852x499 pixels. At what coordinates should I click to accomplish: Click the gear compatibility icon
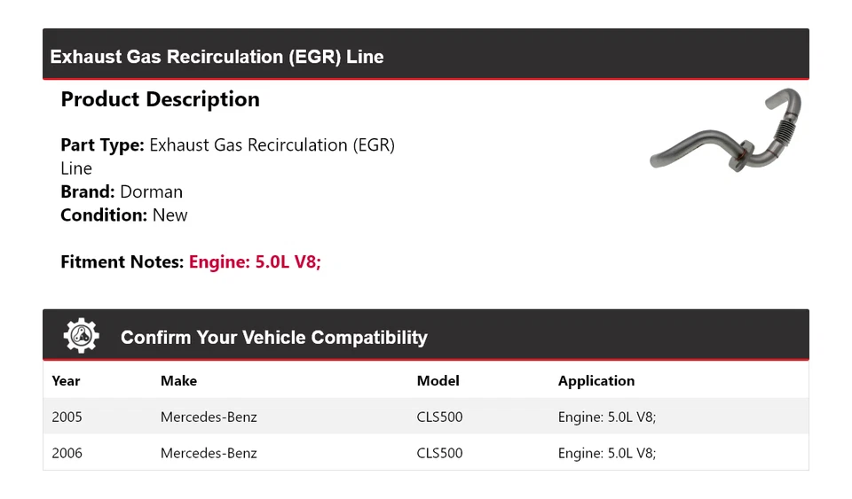(82, 336)
